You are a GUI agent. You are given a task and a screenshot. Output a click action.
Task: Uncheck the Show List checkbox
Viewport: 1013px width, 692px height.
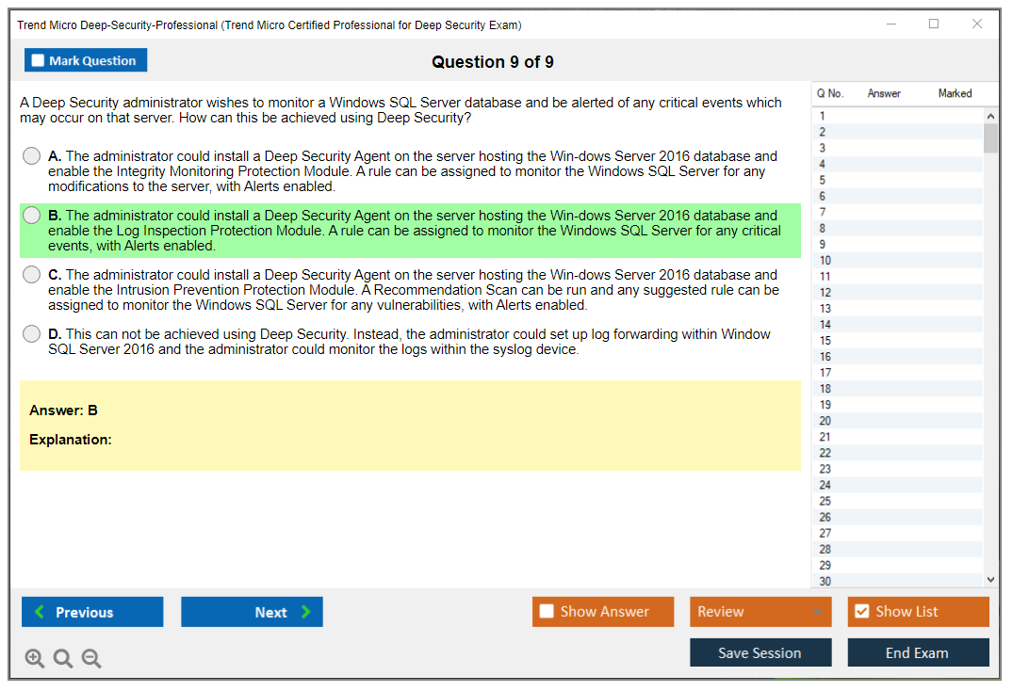[861, 612]
